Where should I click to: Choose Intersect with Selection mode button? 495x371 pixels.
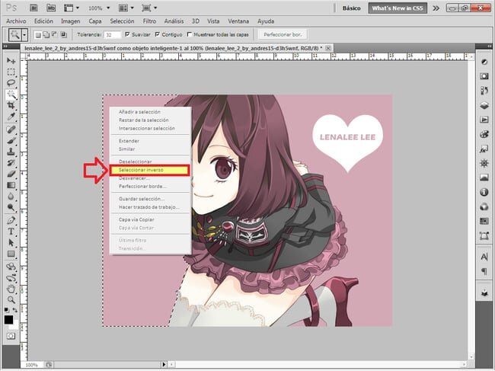pos(63,35)
